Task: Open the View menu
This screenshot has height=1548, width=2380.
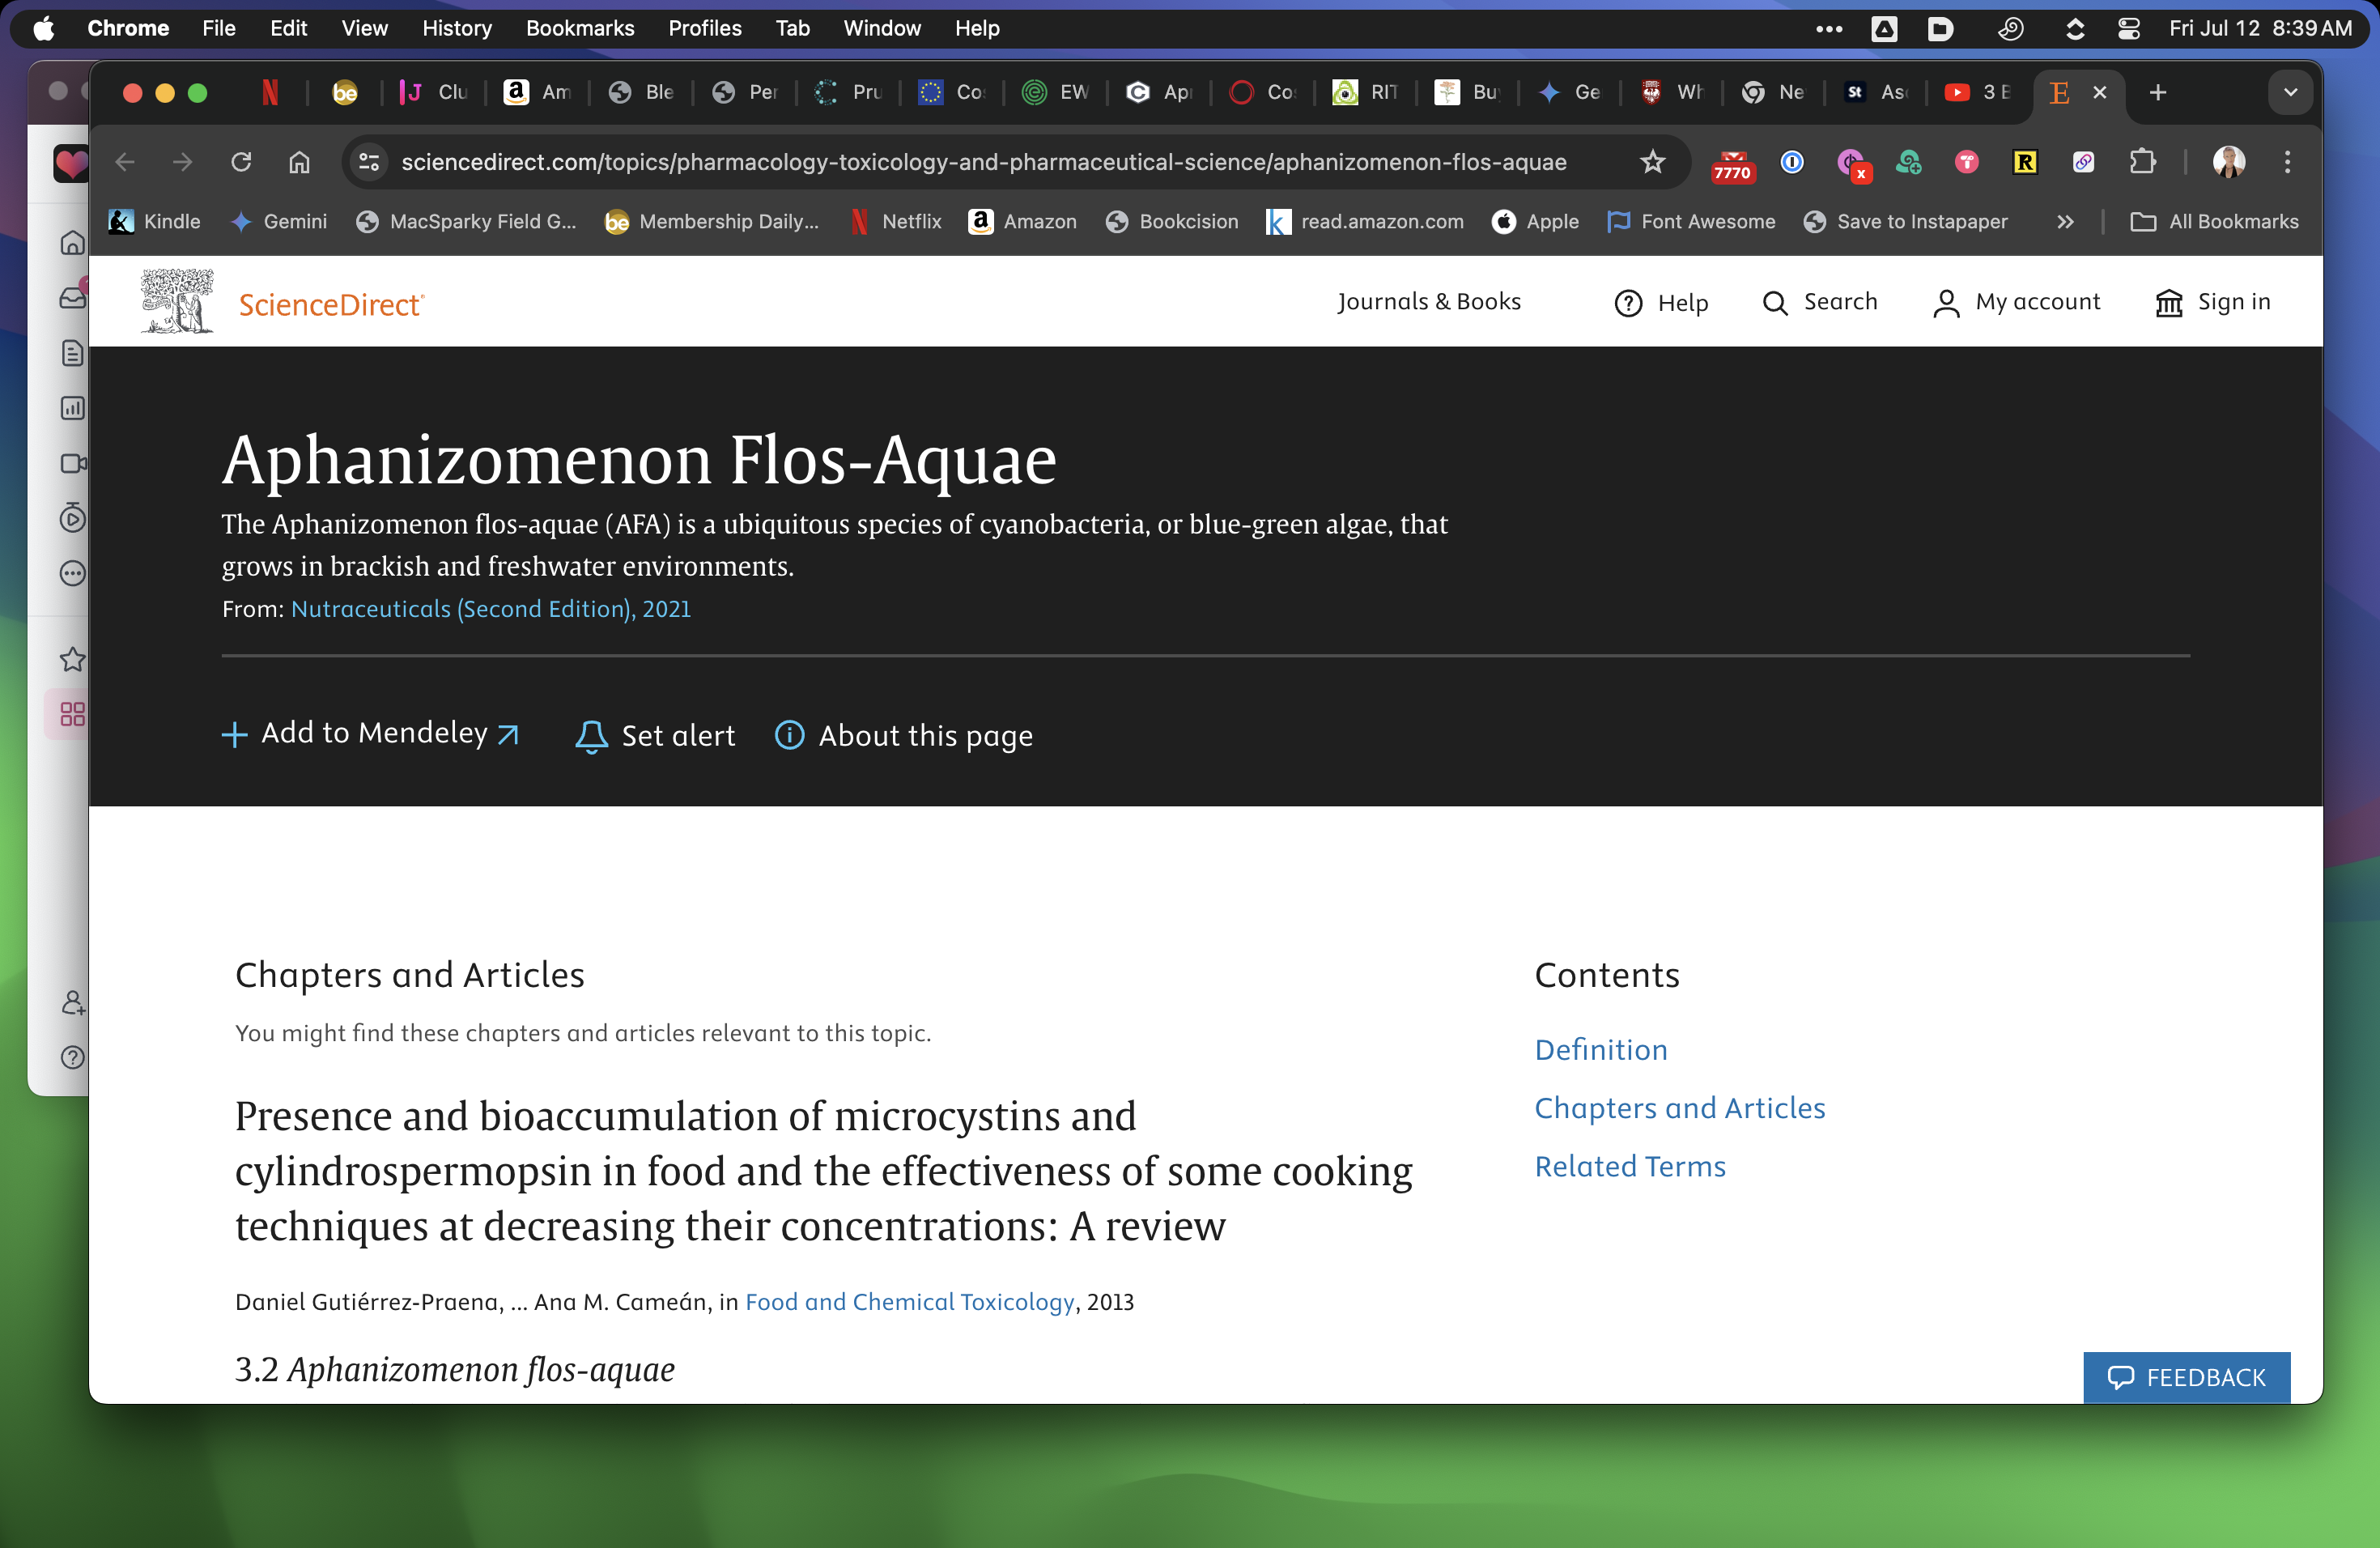Action: click(x=364, y=29)
